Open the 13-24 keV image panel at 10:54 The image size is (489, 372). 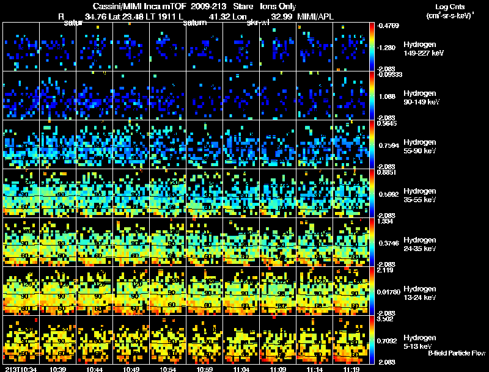tap(167, 291)
